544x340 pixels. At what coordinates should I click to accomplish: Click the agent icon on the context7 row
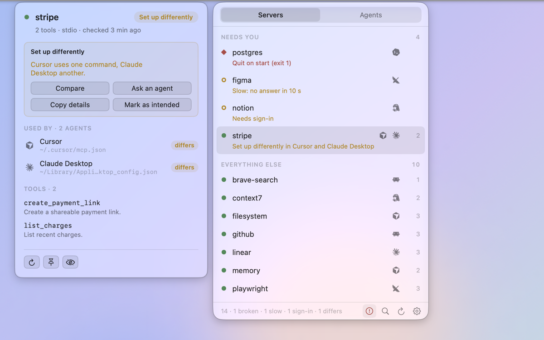pyautogui.click(x=396, y=198)
